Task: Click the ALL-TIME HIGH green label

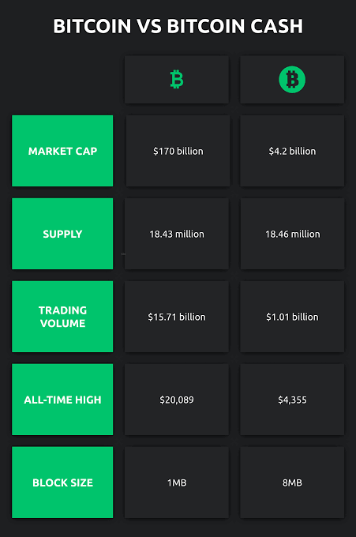Action: point(62,400)
